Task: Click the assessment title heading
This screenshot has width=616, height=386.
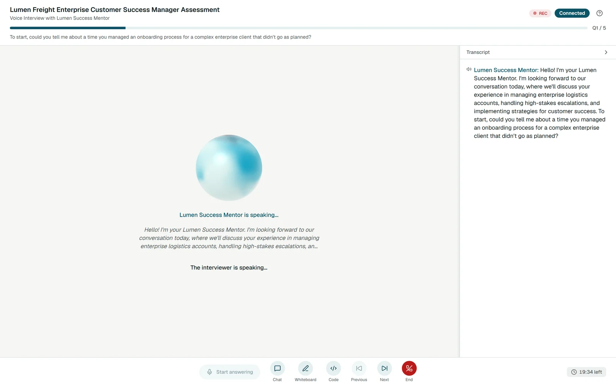Action: click(115, 10)
